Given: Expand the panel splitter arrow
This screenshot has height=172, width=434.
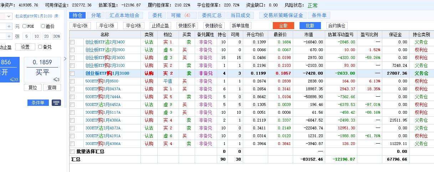Looking at the screenshot, I should coord(65,59).
